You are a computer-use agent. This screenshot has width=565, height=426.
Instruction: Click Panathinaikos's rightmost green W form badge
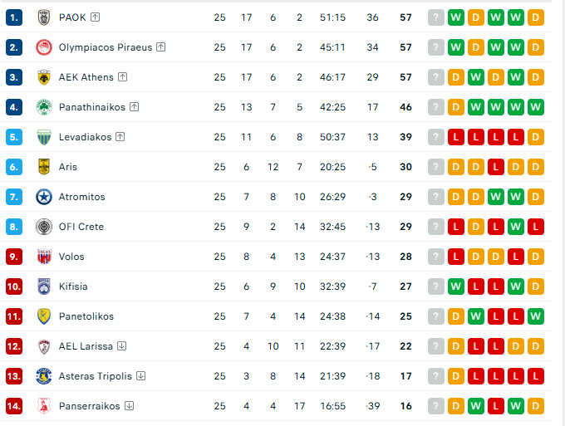click(x=536, y=107)
